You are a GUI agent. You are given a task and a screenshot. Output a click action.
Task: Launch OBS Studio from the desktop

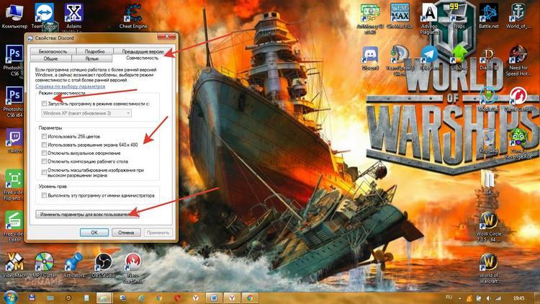(103, 265)
